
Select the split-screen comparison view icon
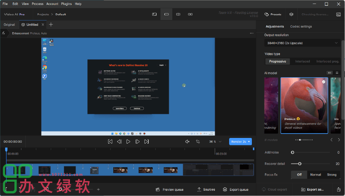pyautogui.click(x=178, y=14)
